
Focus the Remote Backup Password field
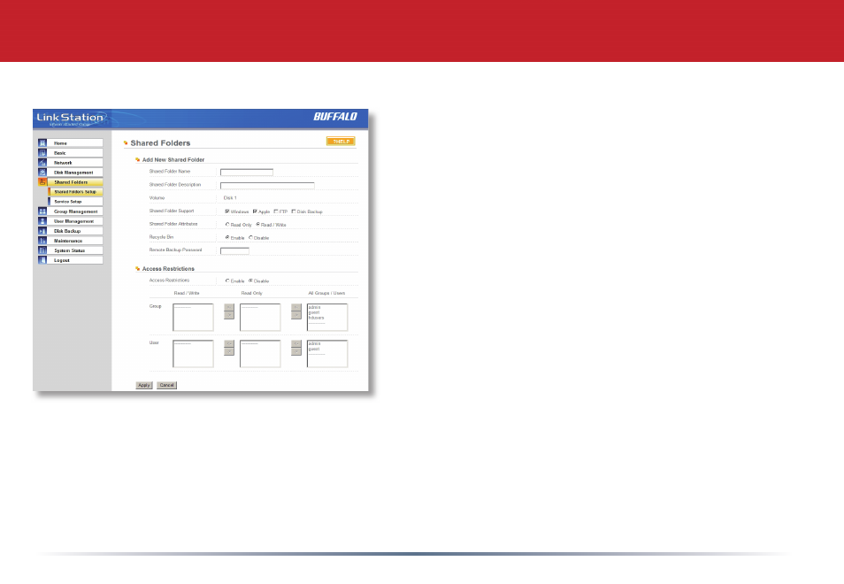click(234, 250)
